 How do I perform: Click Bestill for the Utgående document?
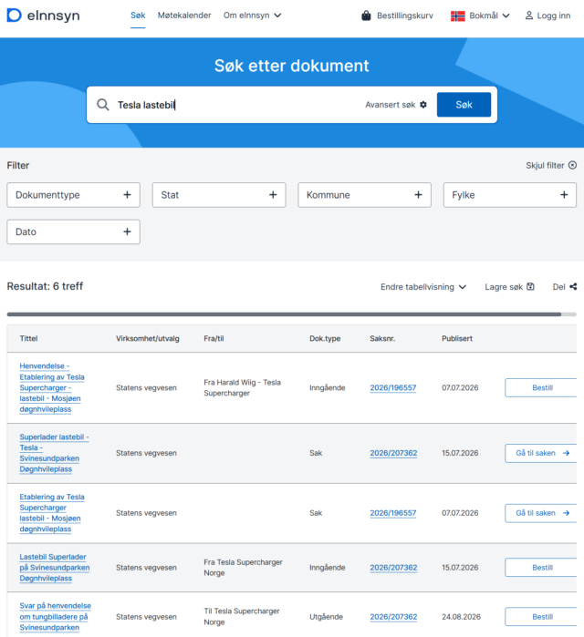click(x=541, y=617)
